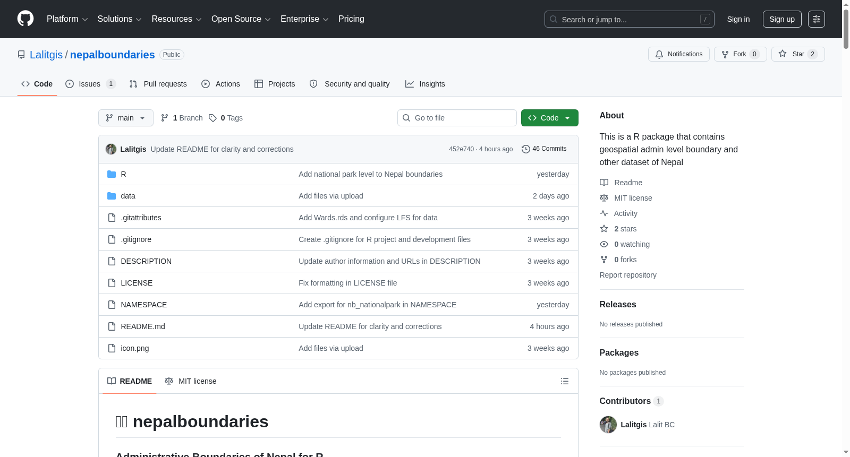Click the book icon next to Readme
The height and width of the screenshot is (457, 850).
pyautogui.click(x=604, y=183)
